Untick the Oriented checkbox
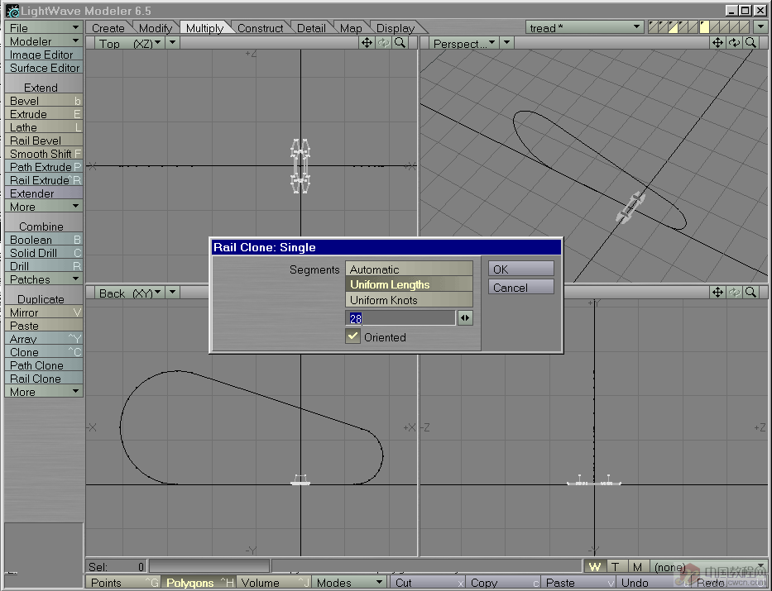 352,336
